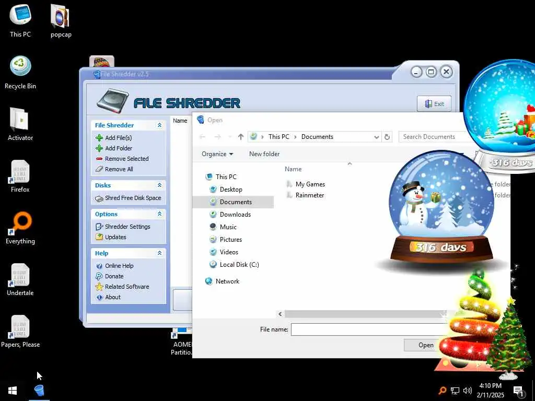
Task: Click Add File(s) in File Shredder
Action: click(118, 138)
